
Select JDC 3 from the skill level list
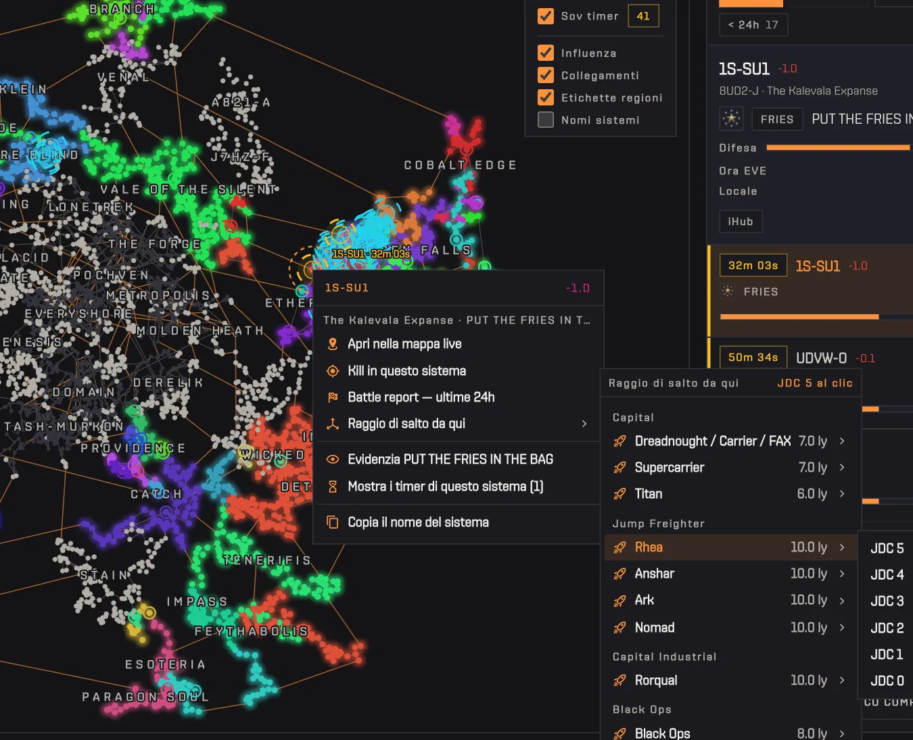tap(887, 601)
